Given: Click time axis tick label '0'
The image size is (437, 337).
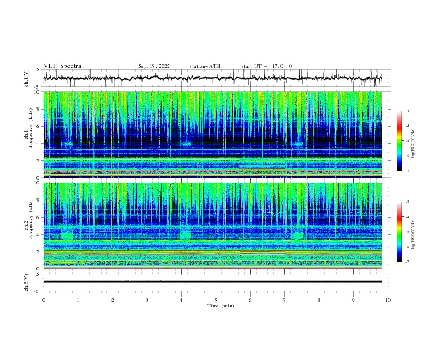Looking at the screenshot, I should point(44,300).
